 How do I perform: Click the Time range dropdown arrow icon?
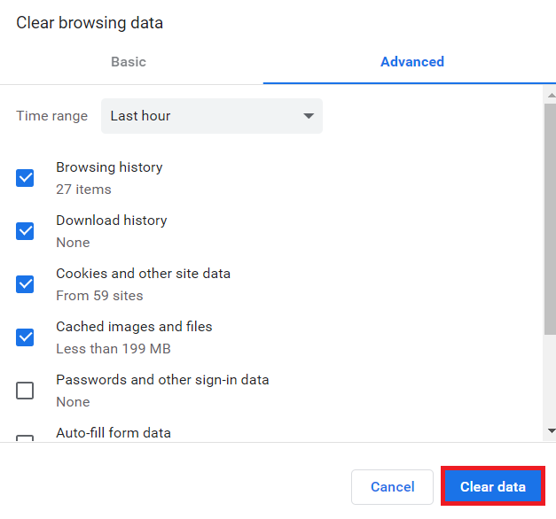pos(309,116)
